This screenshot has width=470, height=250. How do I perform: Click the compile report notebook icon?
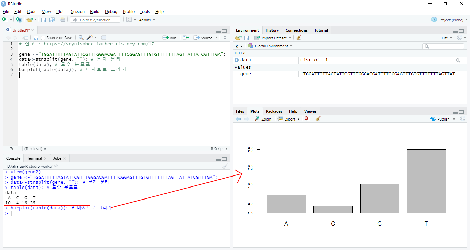104,38
